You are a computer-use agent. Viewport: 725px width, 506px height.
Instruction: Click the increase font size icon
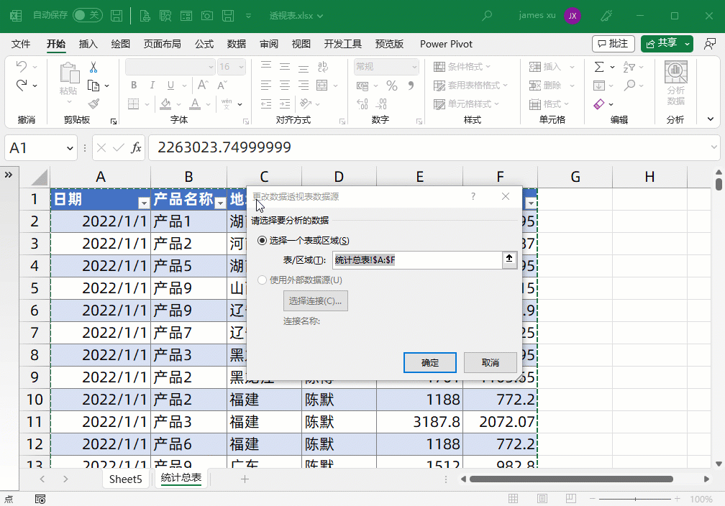203,85
